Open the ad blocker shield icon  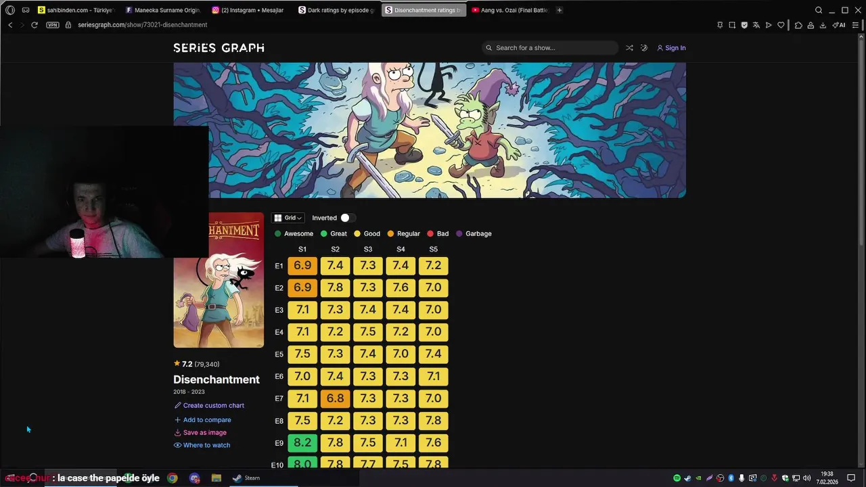[x=744, y=25]
